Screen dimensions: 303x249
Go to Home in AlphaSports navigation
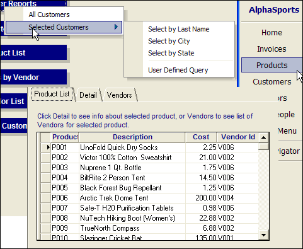[272, 33]
